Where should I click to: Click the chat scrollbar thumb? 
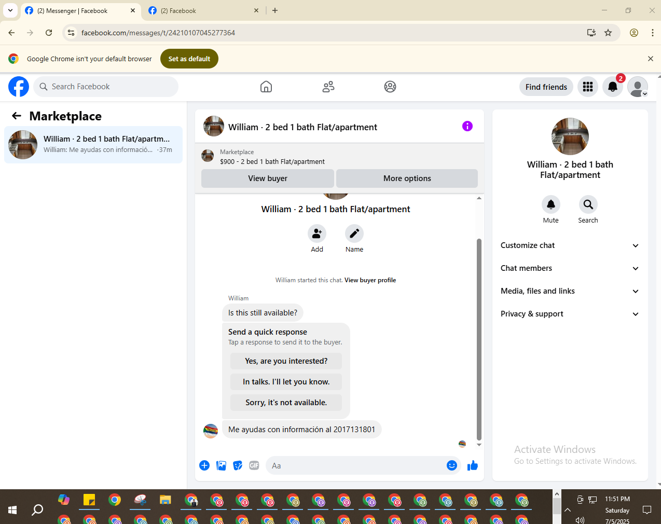point(479,339)
